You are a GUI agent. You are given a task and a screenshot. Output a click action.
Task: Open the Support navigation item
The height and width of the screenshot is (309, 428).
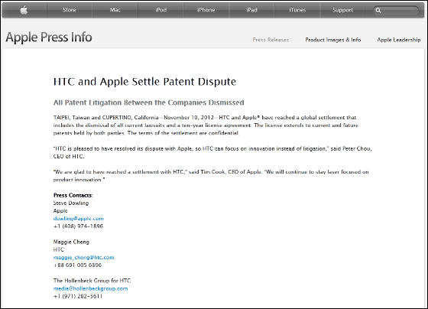[x=342, y=10]
